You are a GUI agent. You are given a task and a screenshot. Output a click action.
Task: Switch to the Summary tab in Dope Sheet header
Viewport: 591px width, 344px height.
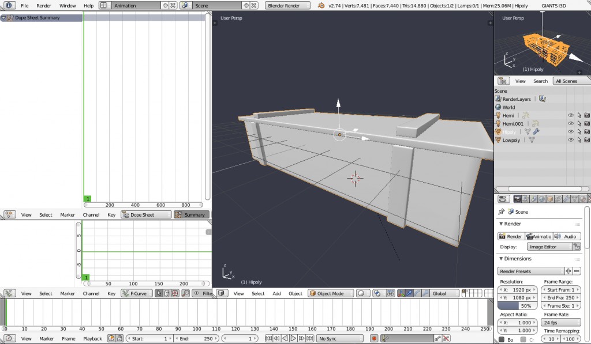(192, 214)
